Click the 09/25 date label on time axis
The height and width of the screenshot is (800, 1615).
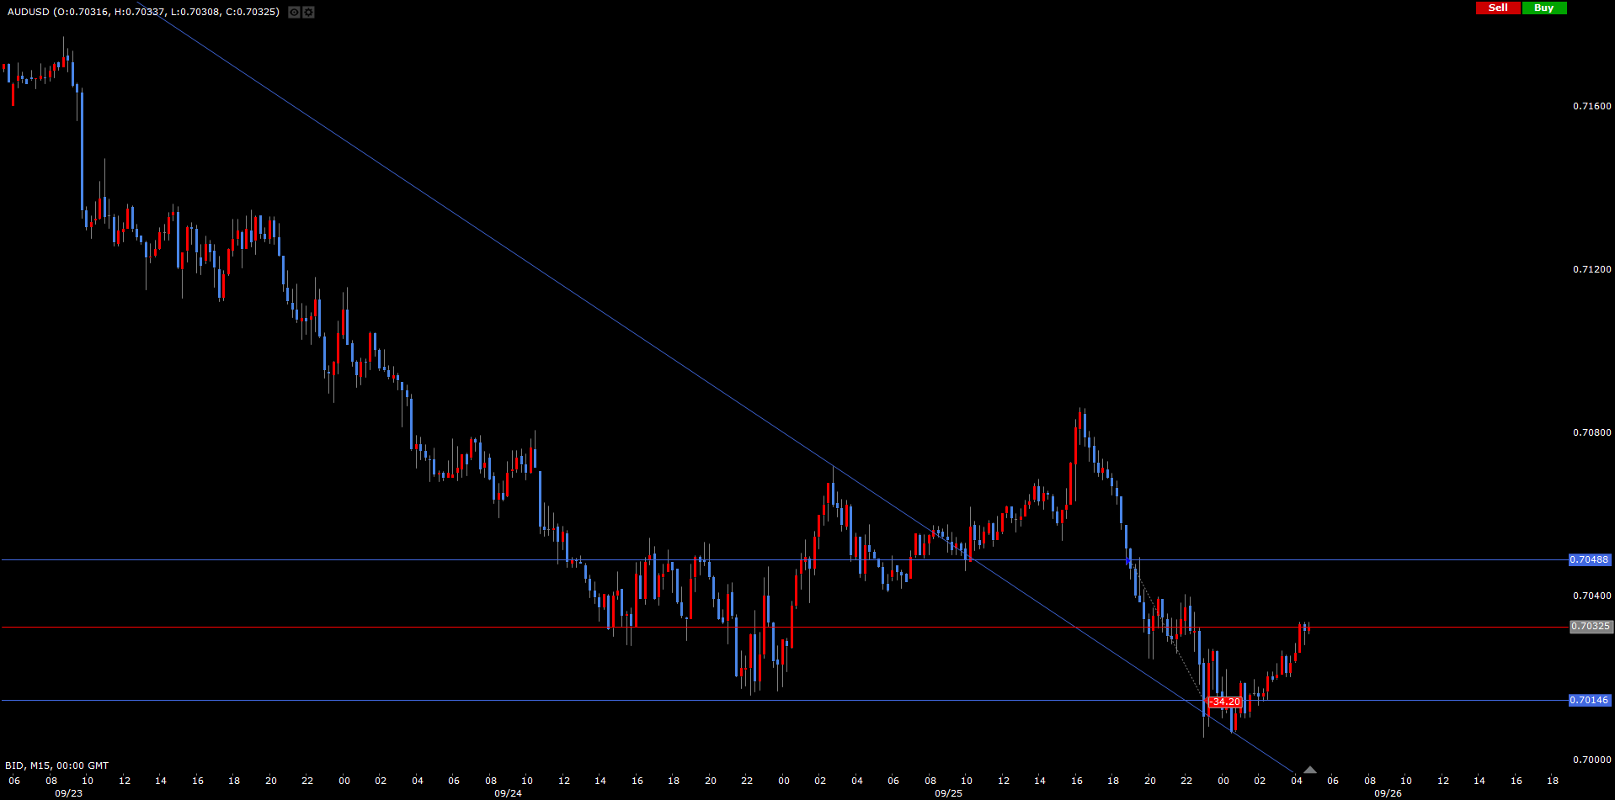click(x=948, y=793)
